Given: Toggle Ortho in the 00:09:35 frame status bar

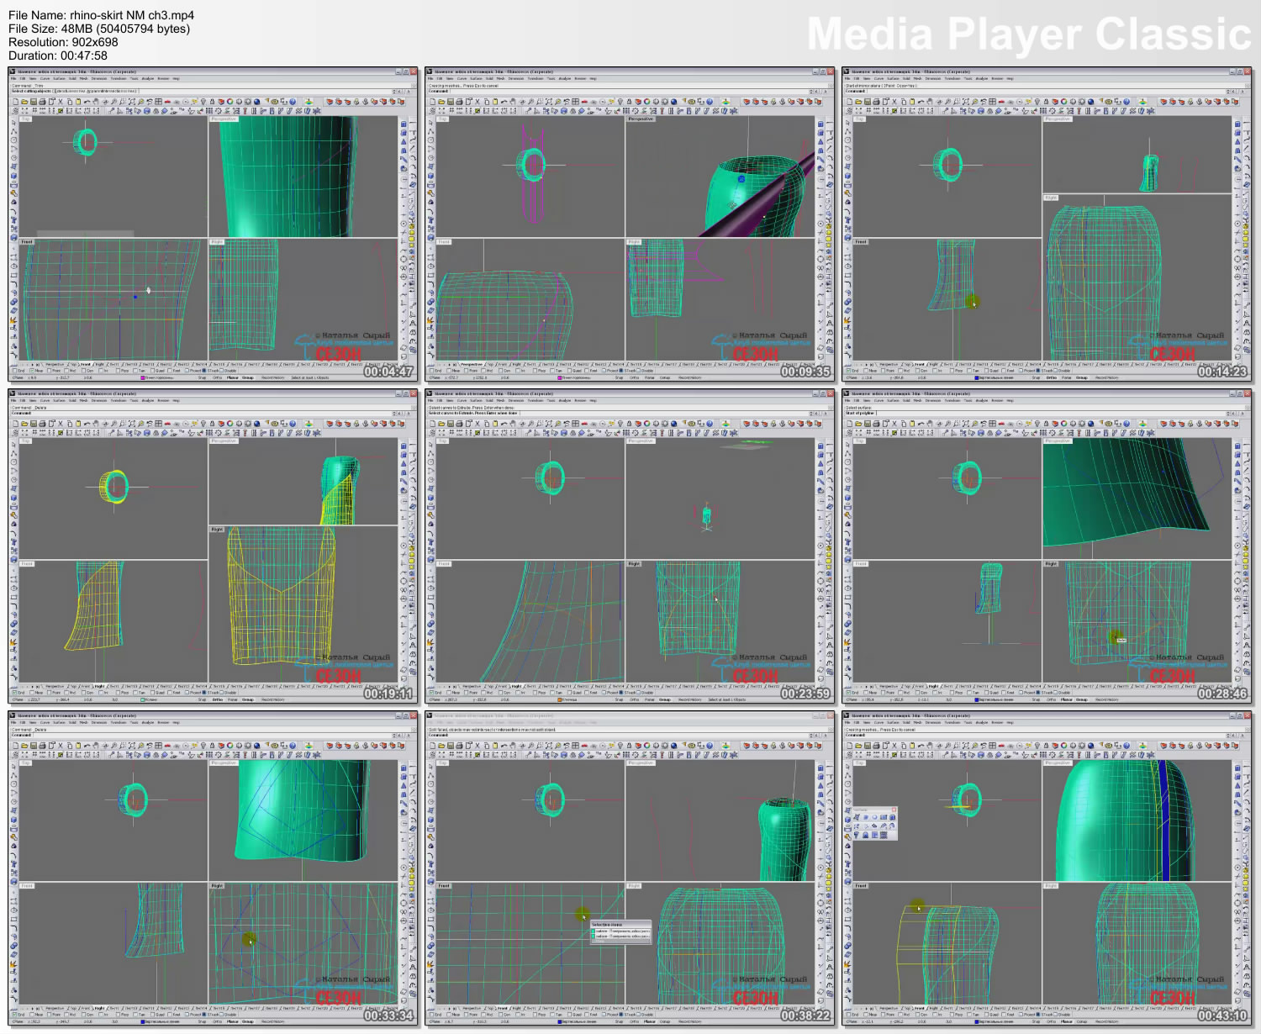Looking at the screenshot, I should (x=634, y=377).
